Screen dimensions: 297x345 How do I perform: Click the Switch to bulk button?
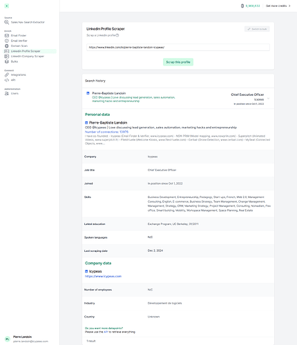(x=257, y=29)
